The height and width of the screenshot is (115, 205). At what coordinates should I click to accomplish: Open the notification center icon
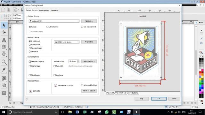(200, 112)
